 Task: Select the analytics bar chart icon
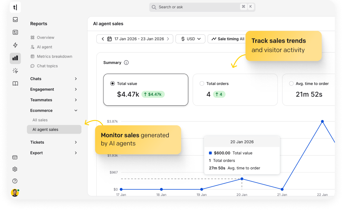(15, 58)
